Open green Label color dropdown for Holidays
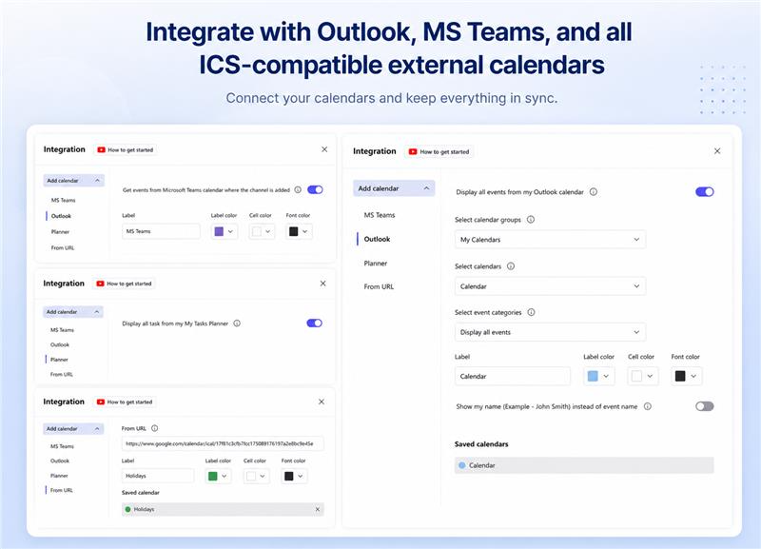 [x=218, y=476]
